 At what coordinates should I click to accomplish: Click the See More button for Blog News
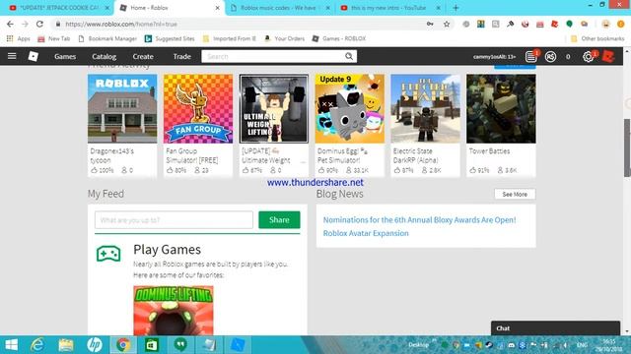point(515,195)
